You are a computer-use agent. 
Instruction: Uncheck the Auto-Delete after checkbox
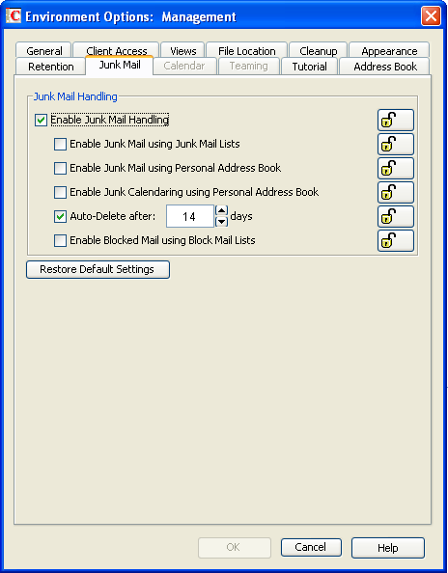pos(60,216)
